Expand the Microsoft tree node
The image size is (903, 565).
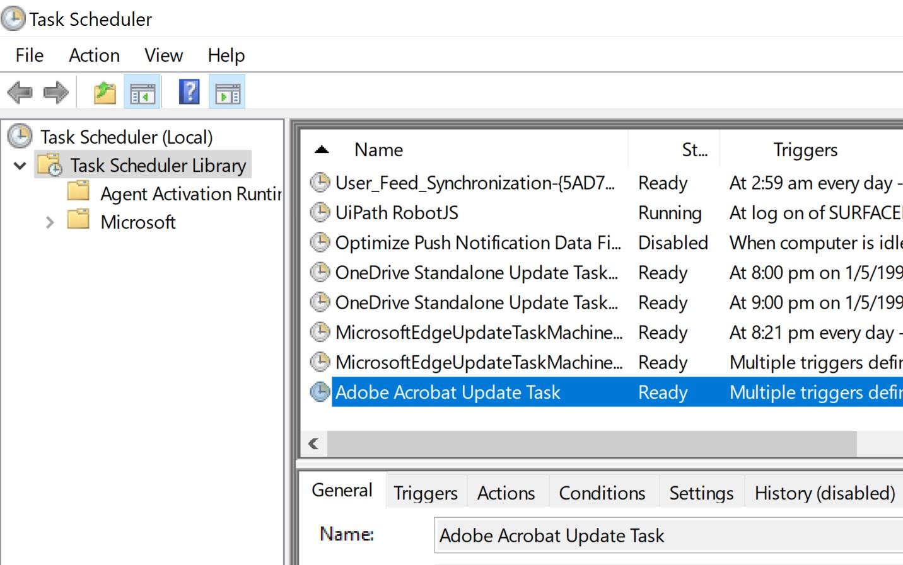pyautogui.click(x=49, y=222)
